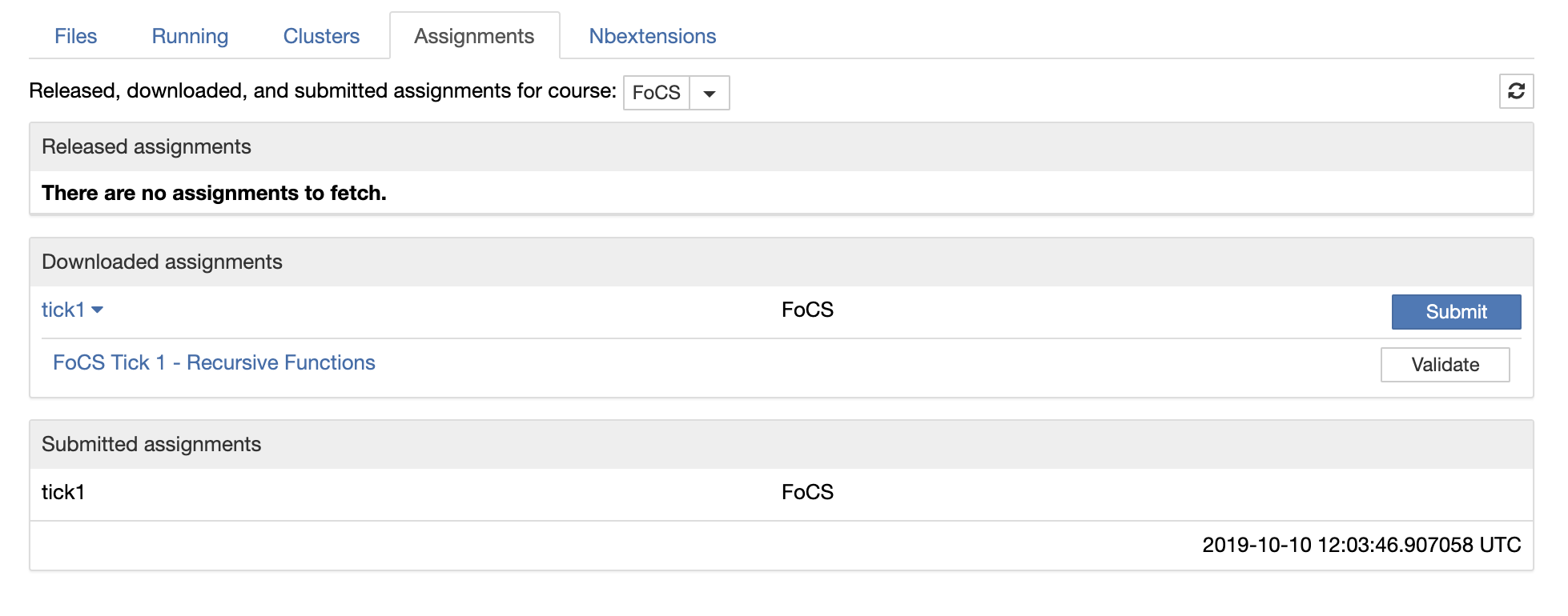This screenshot has height=616, width=1568.
Task: Open the Running tab
Action: pyautogui.click(x=190, y=36)
